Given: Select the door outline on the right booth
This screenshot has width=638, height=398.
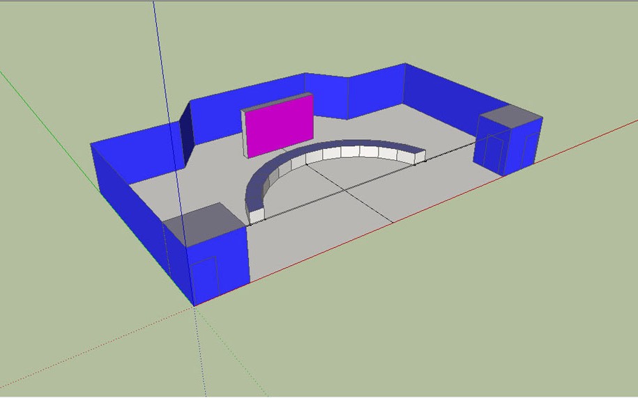Looking at the screenshot, I should pos(495,152).
